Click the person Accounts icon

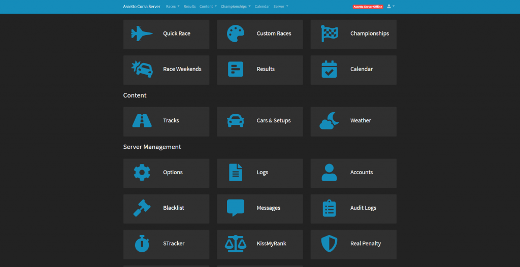[x=329, y=173]
